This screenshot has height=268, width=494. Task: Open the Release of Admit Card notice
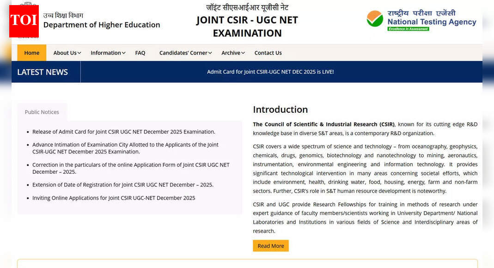(x=124, y=131)
